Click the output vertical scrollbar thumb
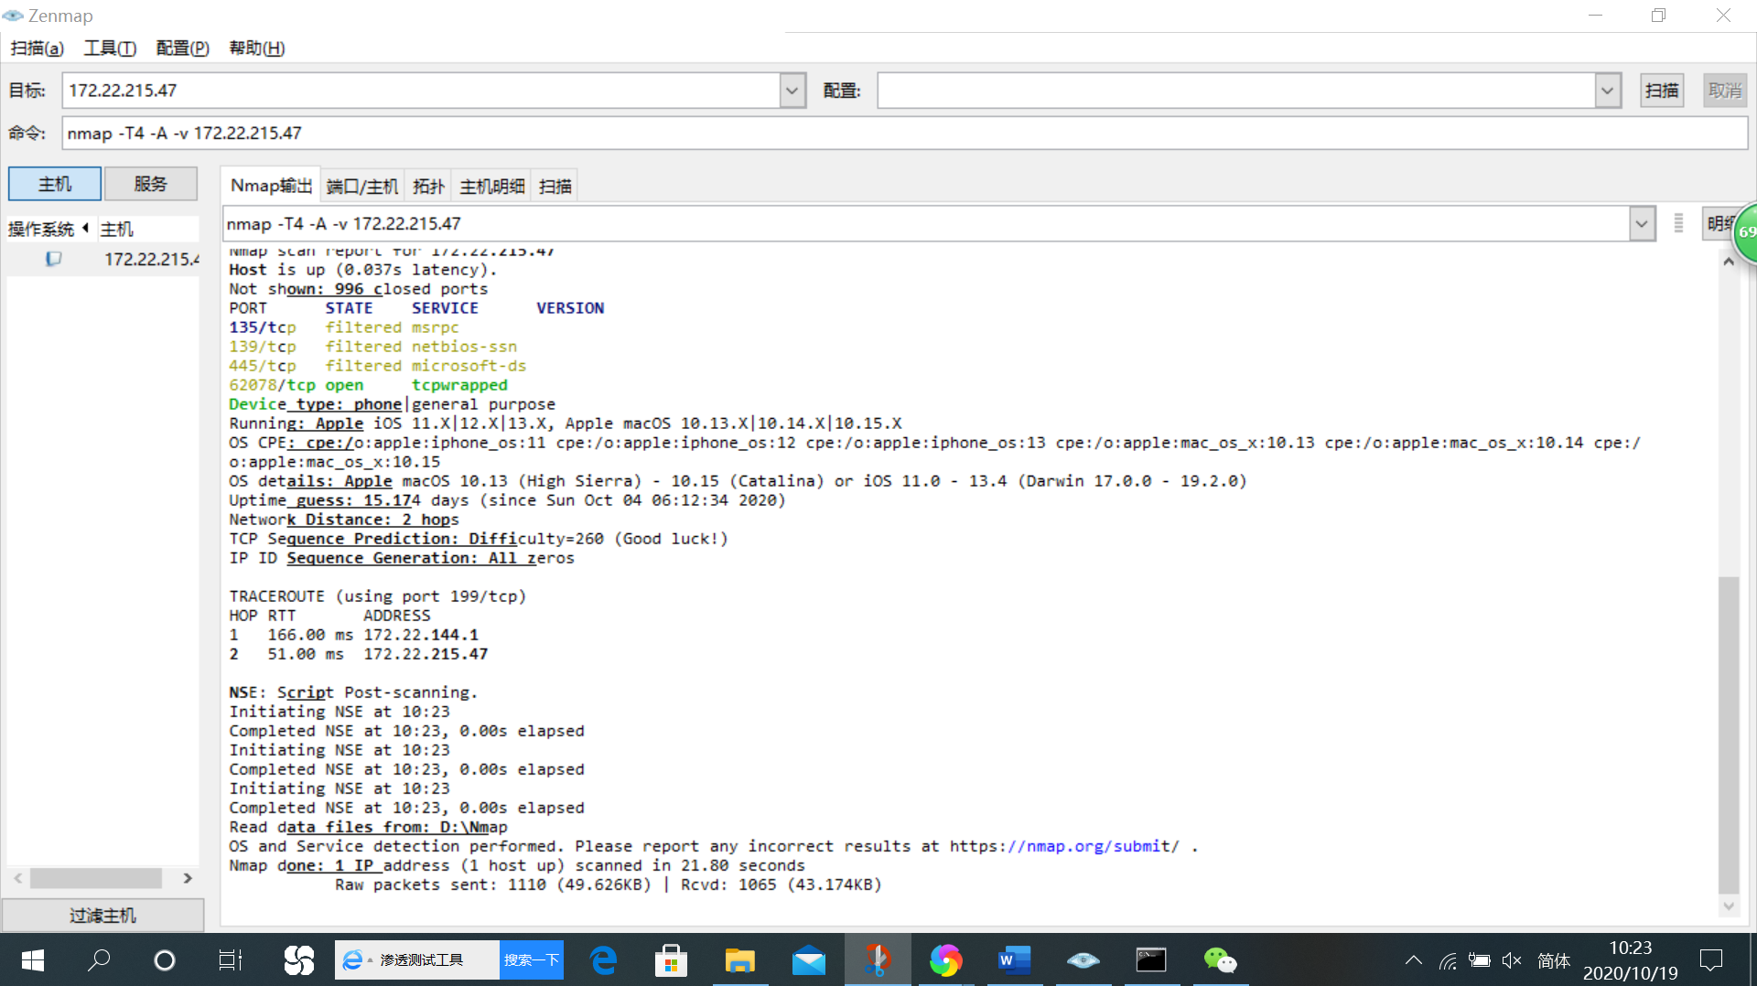 (x=1728, y=735)
